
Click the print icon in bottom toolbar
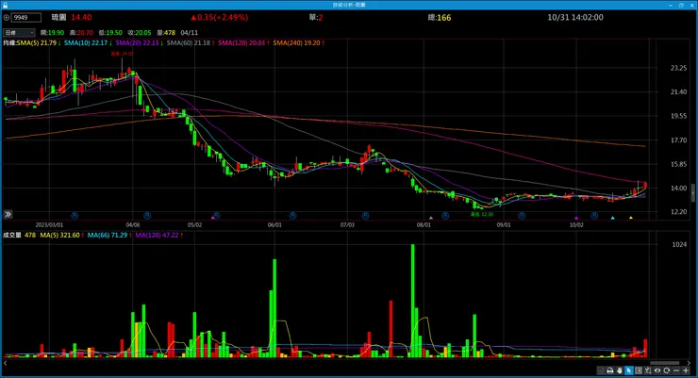(610, 370)
